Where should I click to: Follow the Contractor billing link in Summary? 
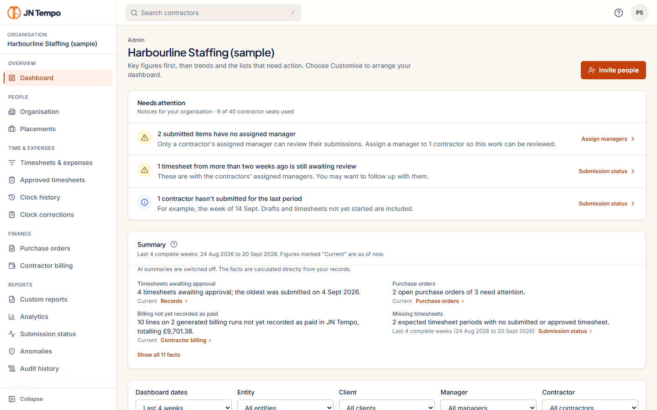pos(186,340)
